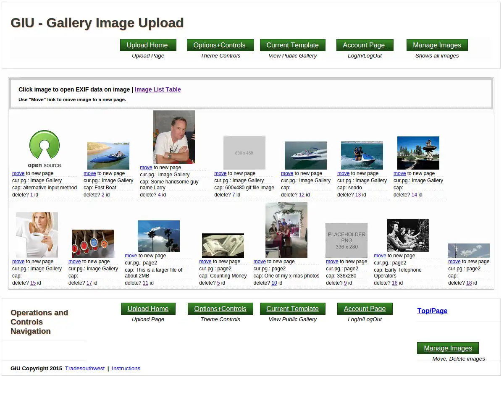Click delete id 5 link
Image resolution: width=504 pixels, height=416 pixels.
[218, 283]
